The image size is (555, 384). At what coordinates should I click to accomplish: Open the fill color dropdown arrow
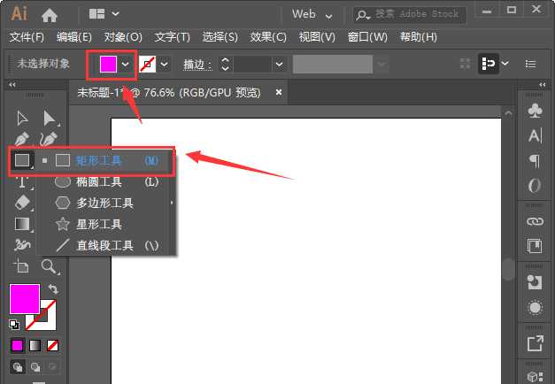point(126,65)
